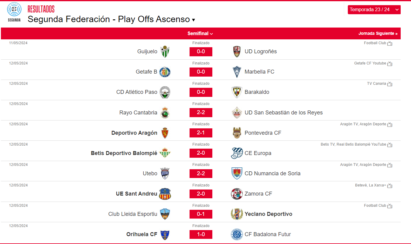411x244 pixels.
Task: Click the Getafe B crest icon
Action: pos(165,72)
